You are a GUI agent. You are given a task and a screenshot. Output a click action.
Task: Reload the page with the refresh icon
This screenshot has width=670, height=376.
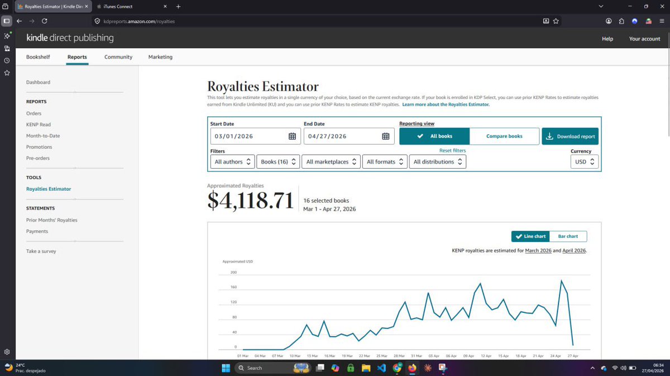pos(44,21)
